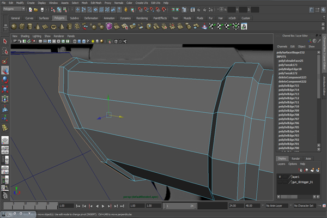
Task: Choose the Select tool arrow
Action: pyautogui.click(x=5, y=41)
